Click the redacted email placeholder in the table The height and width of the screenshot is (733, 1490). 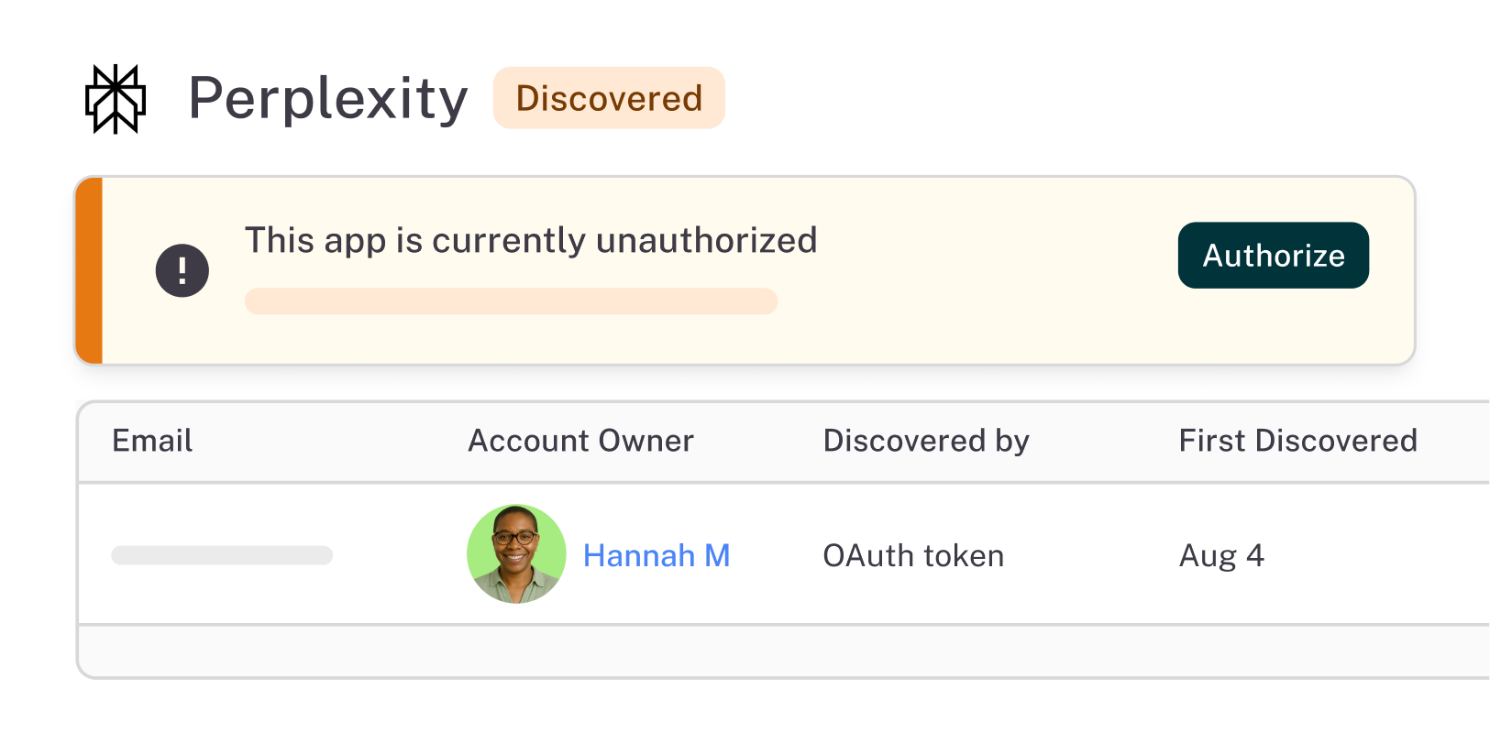(x=221, y=554)
